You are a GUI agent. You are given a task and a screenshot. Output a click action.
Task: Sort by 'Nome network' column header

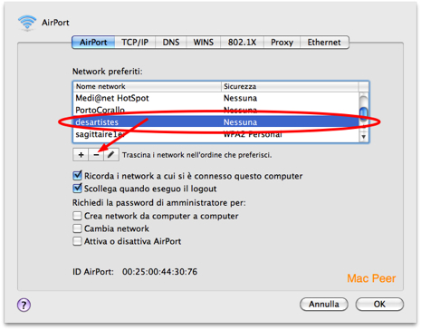click(x=148, y=86)
